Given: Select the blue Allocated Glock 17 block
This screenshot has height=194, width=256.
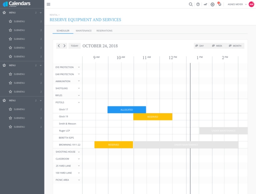Looking at the screenshot, I should pyautogui.click(x=127, y=110).
